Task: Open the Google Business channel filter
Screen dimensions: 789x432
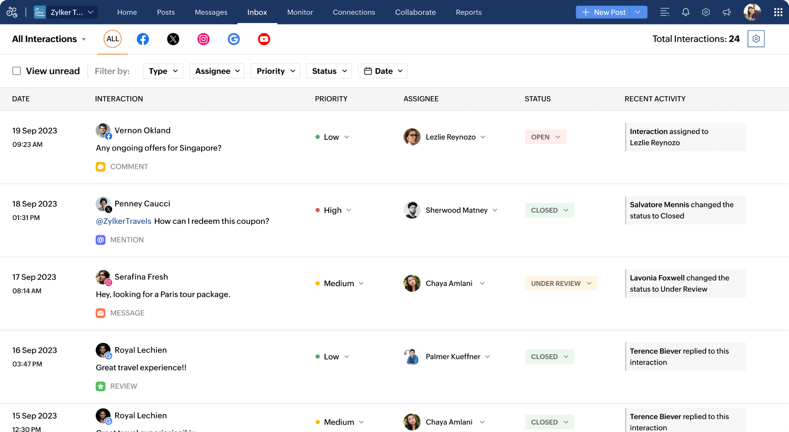Action: click(x=233, y=39)
